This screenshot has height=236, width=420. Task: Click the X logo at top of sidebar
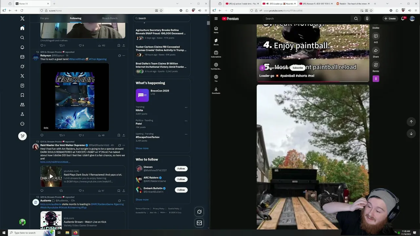pos(22,19)
